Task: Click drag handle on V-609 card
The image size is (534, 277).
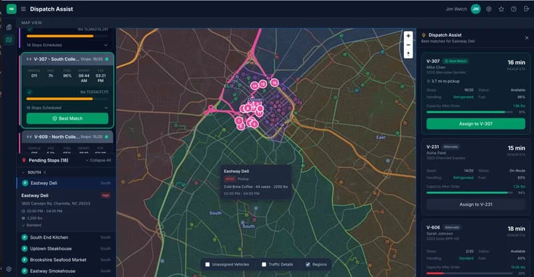Action: pyautogui.click(x=29, y=137)
